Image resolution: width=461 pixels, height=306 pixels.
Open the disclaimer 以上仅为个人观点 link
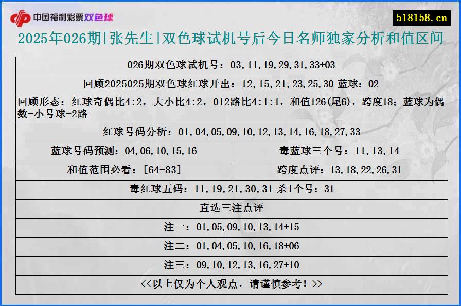click(x=230, y=284)
